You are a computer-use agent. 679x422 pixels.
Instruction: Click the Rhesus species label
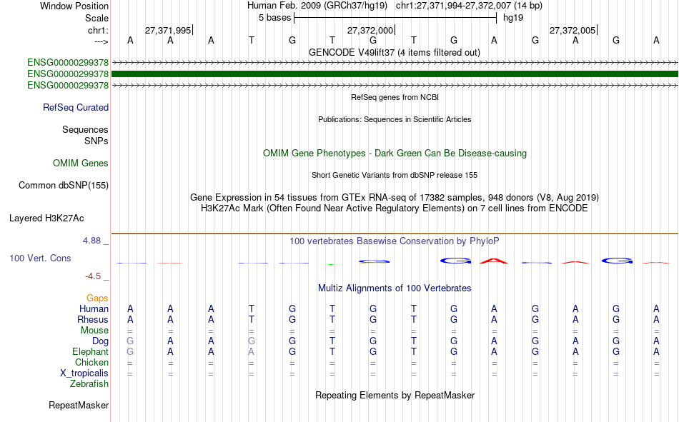tap(93, 319)
